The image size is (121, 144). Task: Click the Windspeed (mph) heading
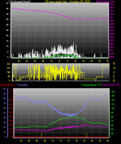(x=20, y=1)
